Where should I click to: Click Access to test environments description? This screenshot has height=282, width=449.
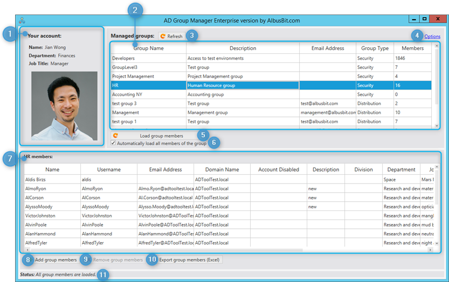243,58
